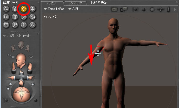
Task: Click the hand icon in document toolbar
Action: point(168,9)
